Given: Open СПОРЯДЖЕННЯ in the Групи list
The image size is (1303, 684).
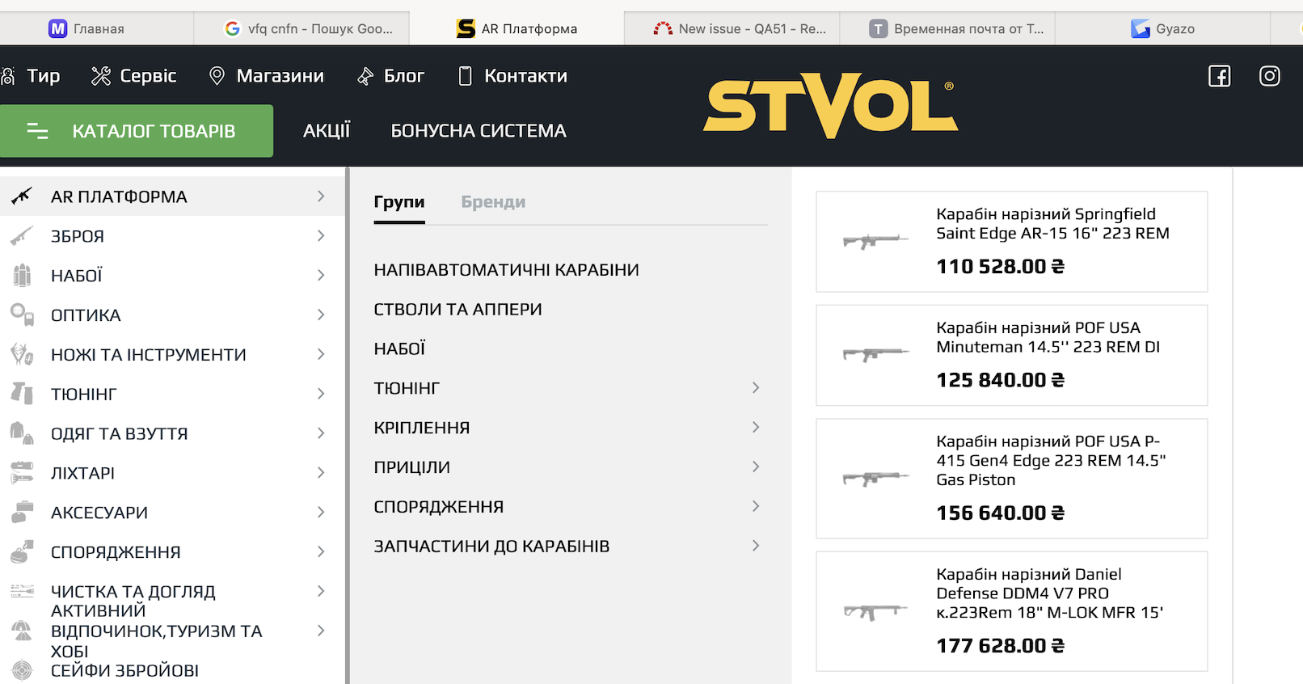Looking at the screenshot, I should pyautogui.click(x=439, y=506).
